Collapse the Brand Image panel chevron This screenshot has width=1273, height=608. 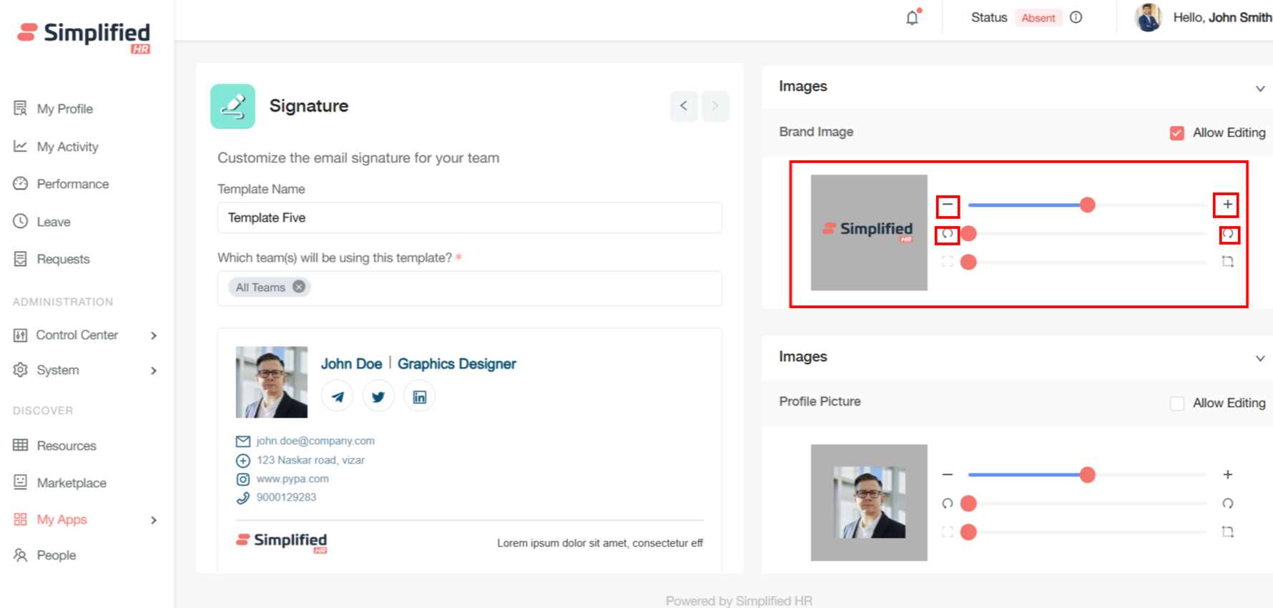point(1259,88)
